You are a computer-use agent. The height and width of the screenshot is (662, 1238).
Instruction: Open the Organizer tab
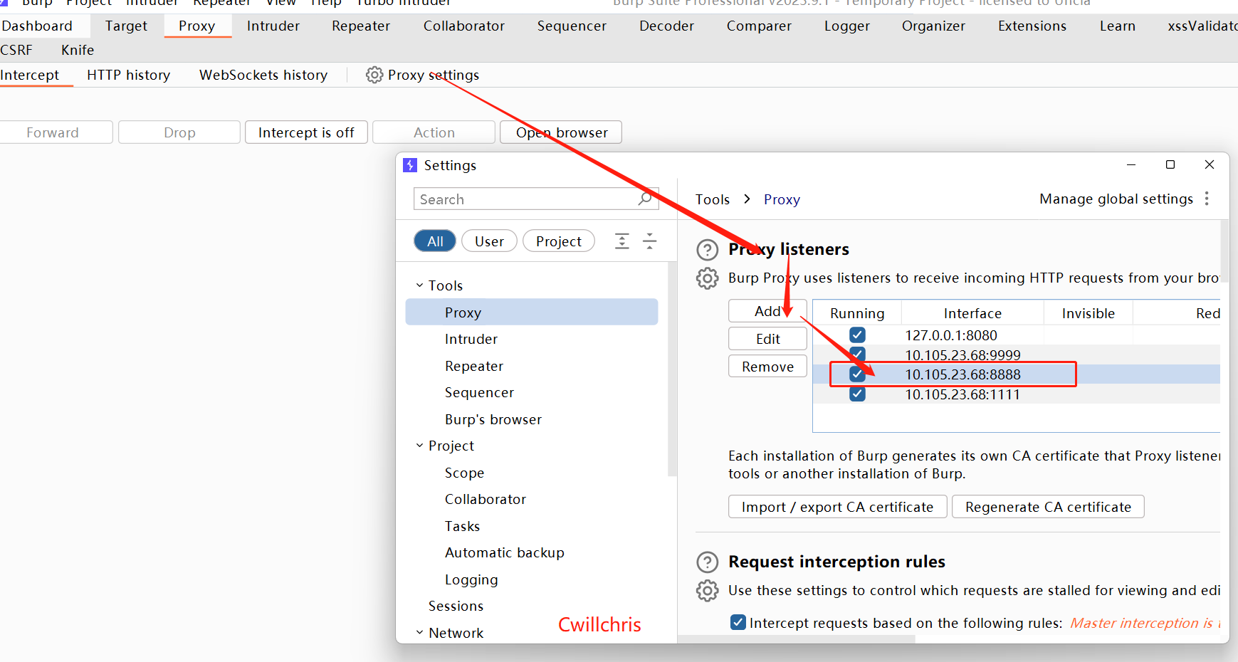933,26
